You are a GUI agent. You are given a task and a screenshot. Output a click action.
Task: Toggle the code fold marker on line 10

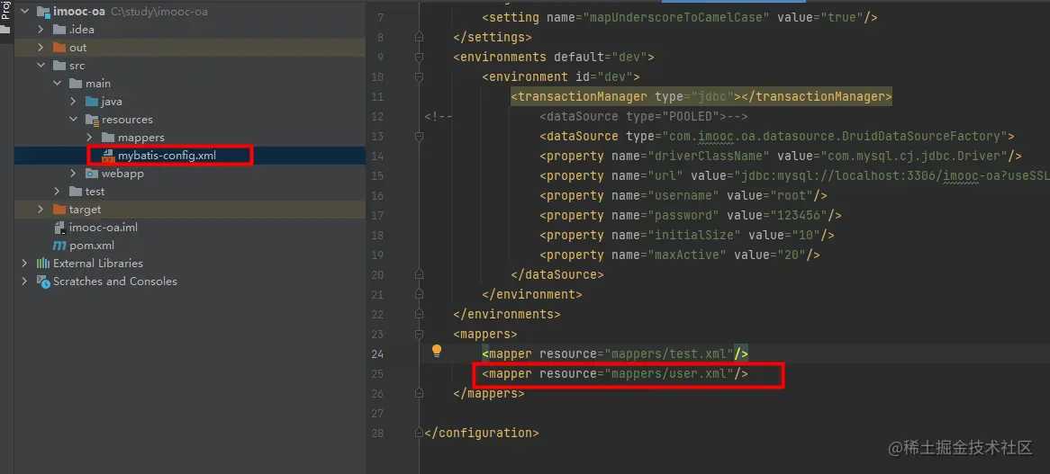(x=420, y=76)
